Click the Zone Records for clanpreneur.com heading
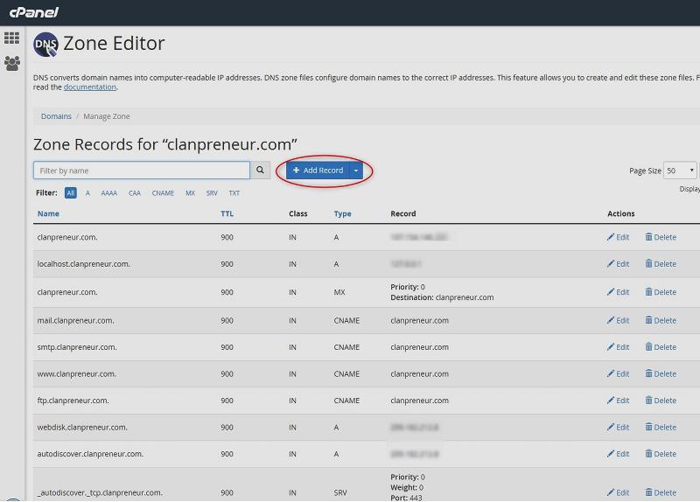Viewport: 700px width, 502px height. point(165,144)
